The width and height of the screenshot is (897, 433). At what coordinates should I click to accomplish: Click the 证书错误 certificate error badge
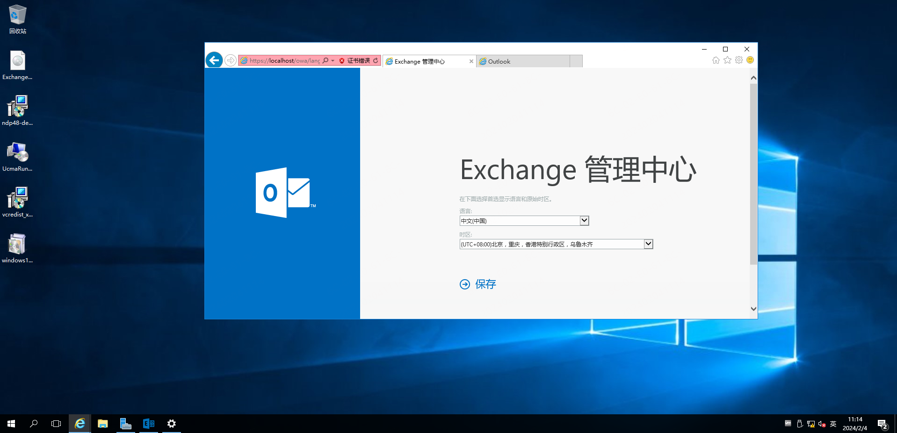pos(355,61)
